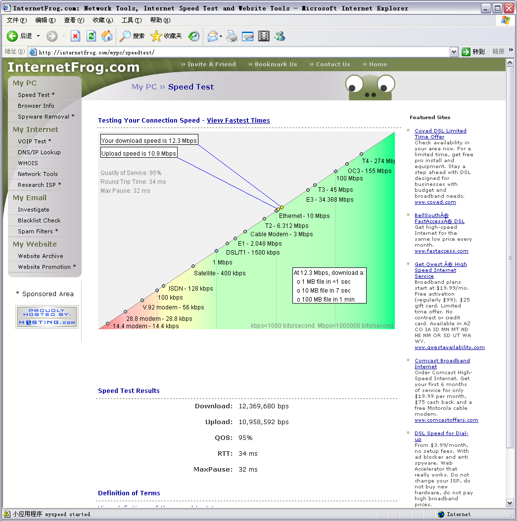517x521 pixels.
Task: Print the page using printer icon
Action: (232, 36)
